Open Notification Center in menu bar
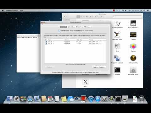 (x=148, y=11)
